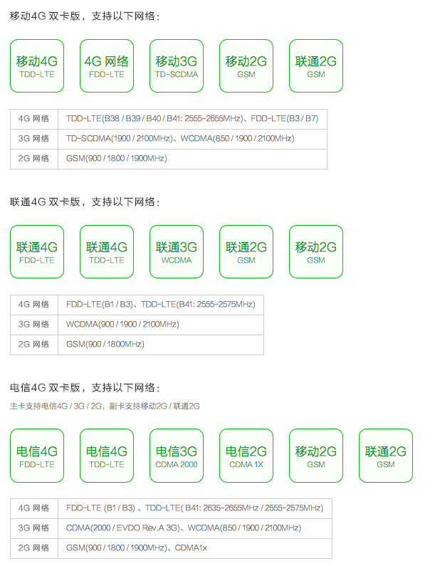Click 联通2G GSM badge under 电信4G 双卡版
The image size is (435, 566).
tap(386, 456)
